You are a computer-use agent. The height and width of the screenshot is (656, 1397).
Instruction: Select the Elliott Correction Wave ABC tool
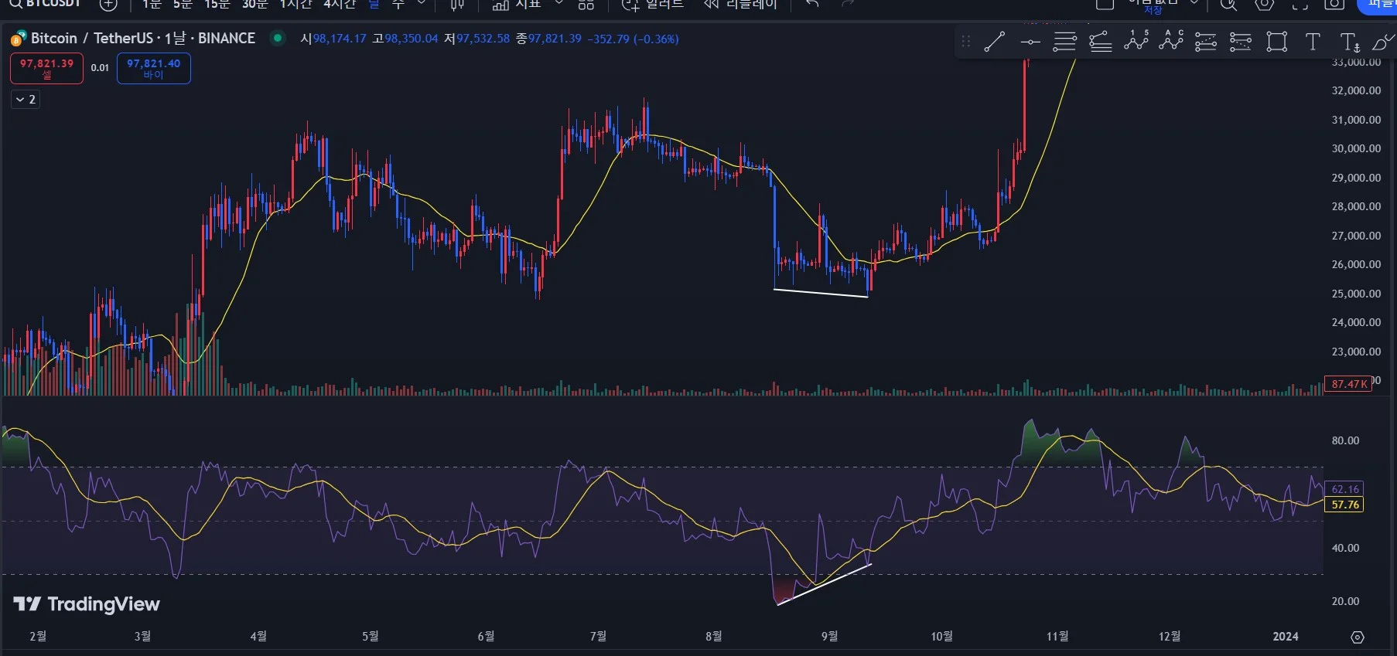click(x=1171, y=42)
